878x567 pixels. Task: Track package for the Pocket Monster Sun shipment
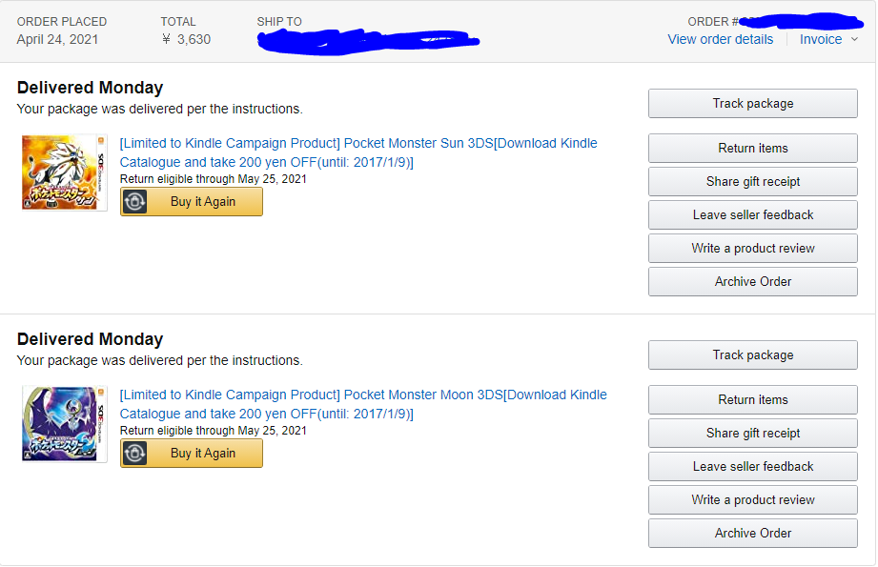(752, 104)
